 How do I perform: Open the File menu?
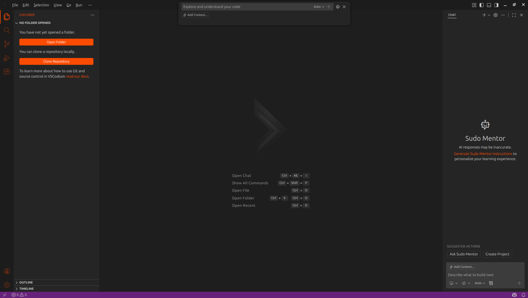point(15,5)
